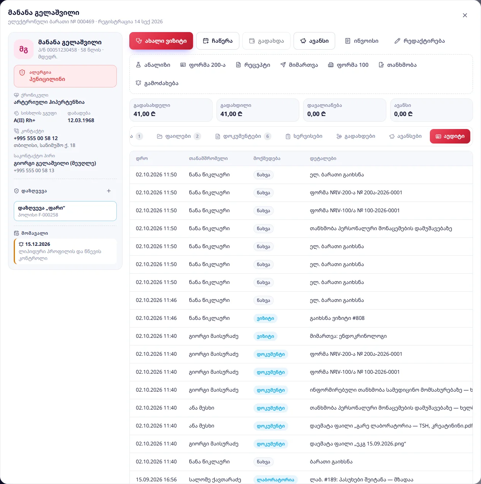Click the text მიმართვა: ენდოკრინოლოგი
The width and height of the screenshot is (481, 484).
[x=348, y=336]
